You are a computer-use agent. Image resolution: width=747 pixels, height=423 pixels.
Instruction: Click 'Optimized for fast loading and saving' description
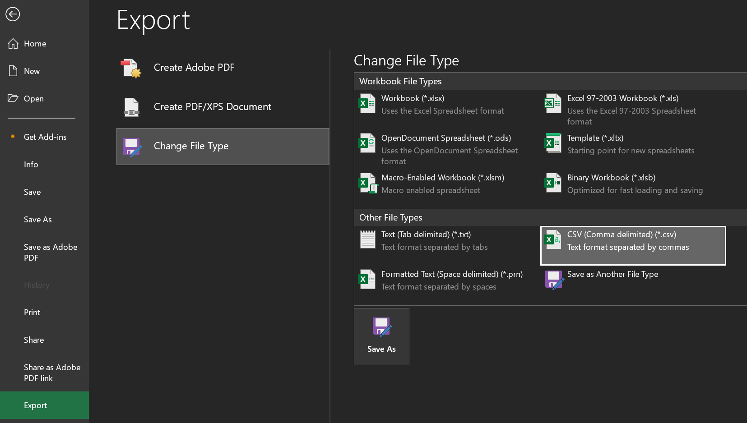click(x=635, y=190)
